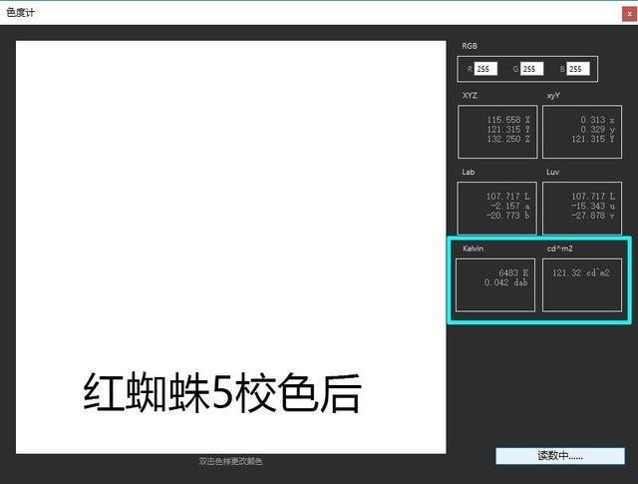Viewport: 638px width, 484px height.
Task: Click the 读数中...... button
Action: click(x=560, y=456)
